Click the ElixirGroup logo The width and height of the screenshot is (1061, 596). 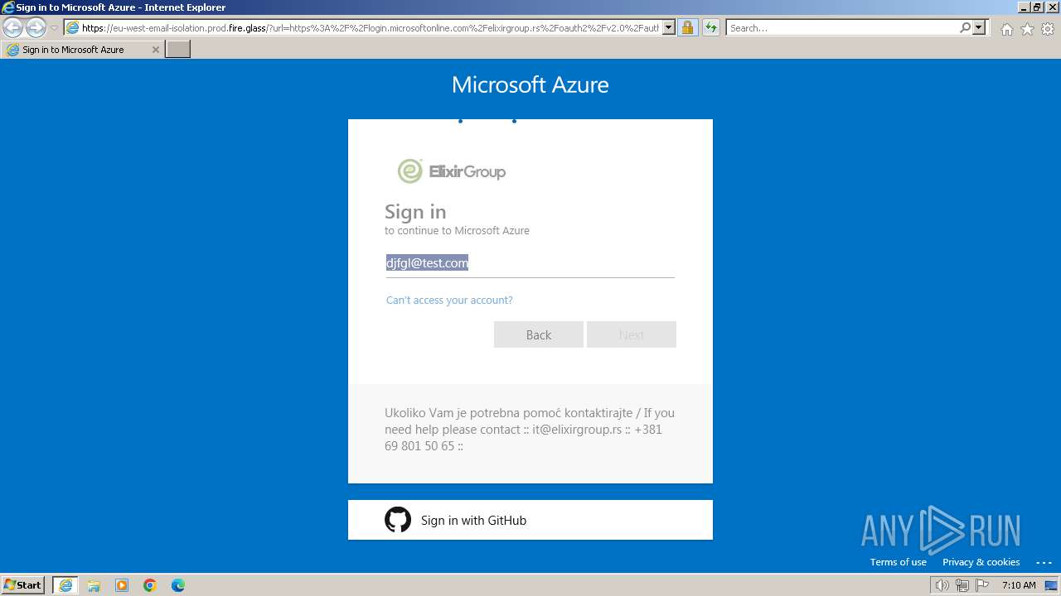[452, 171]
